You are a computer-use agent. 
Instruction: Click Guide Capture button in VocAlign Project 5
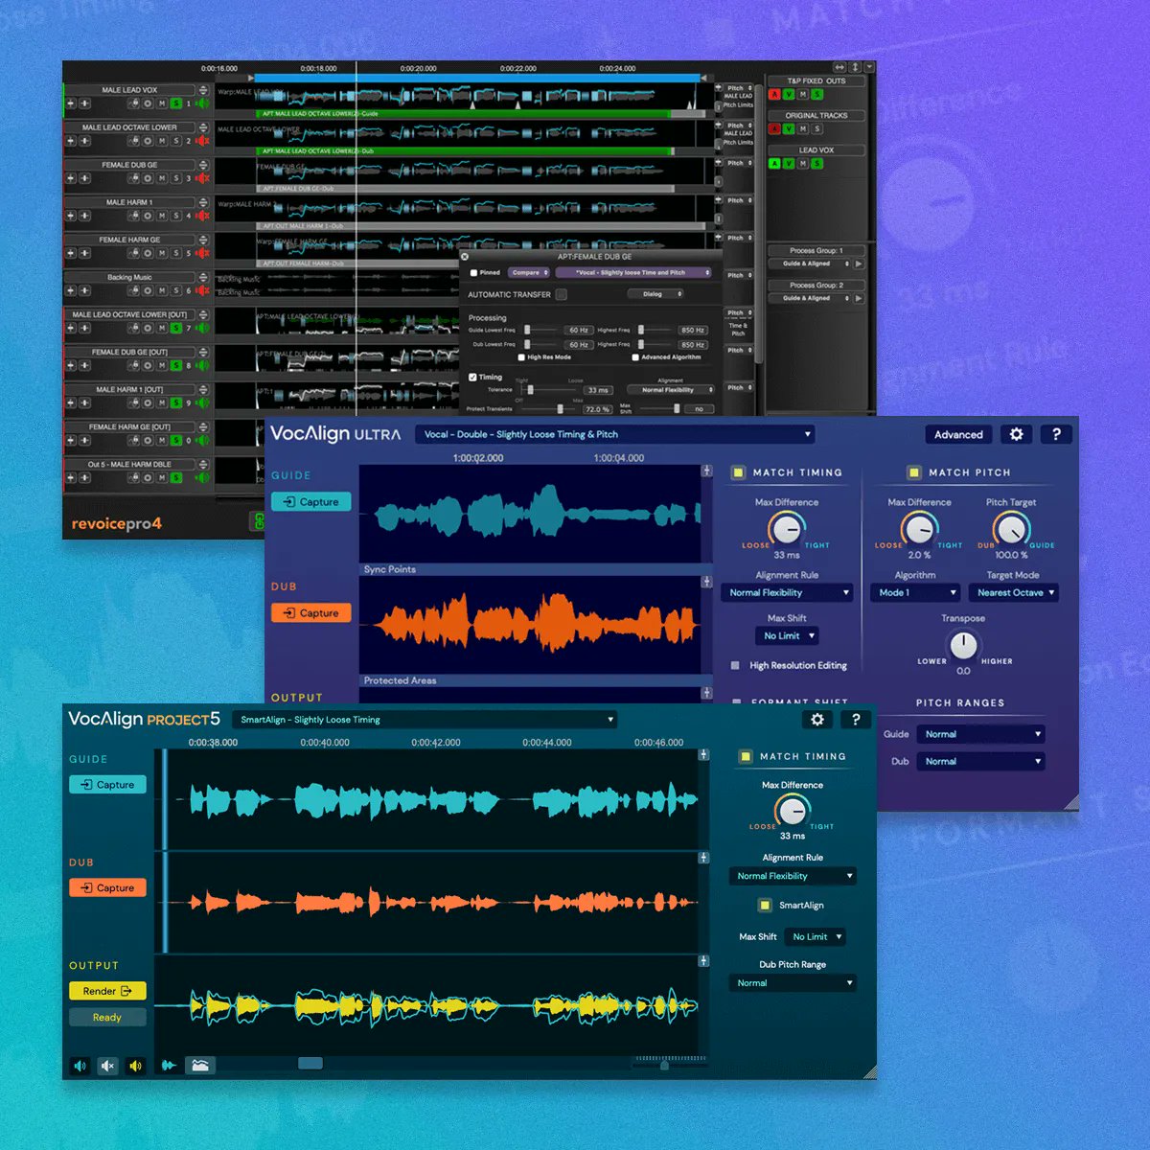pos(107,785)
